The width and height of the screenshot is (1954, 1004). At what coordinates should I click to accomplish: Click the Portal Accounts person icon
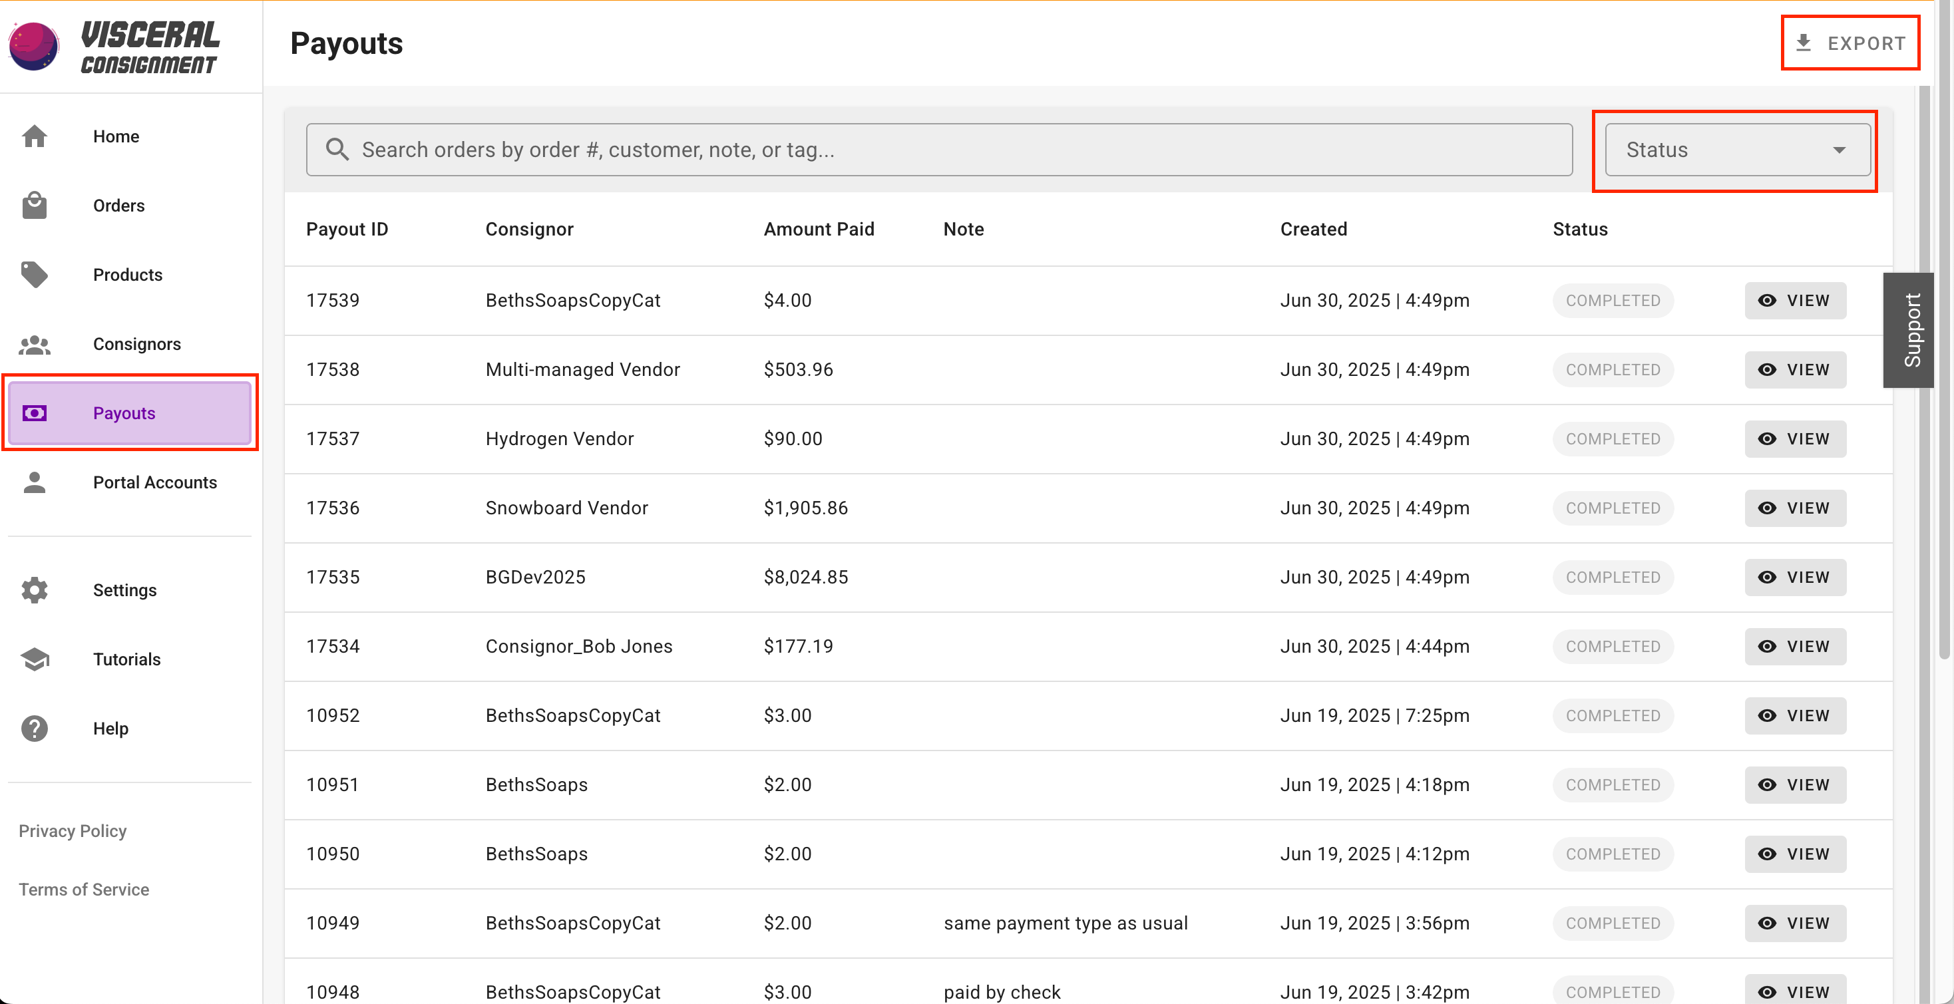click(34, 482)
